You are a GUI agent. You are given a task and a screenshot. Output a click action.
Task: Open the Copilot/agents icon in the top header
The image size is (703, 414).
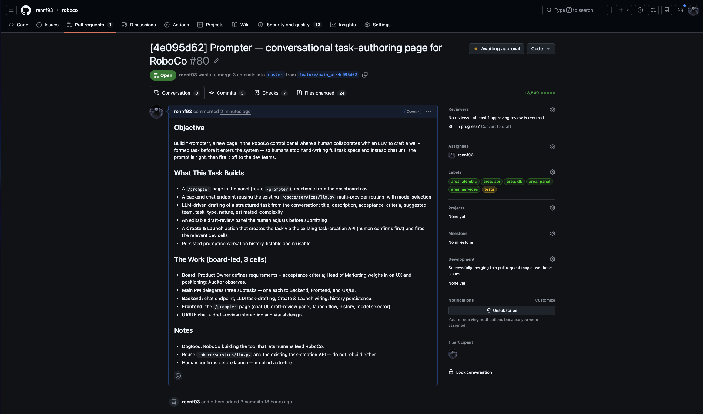coord(667,10)
